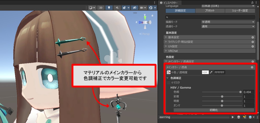260x123 pixels.
Task: Click the Inspector vertical scrollbar
Action: [x=257, y=41]
